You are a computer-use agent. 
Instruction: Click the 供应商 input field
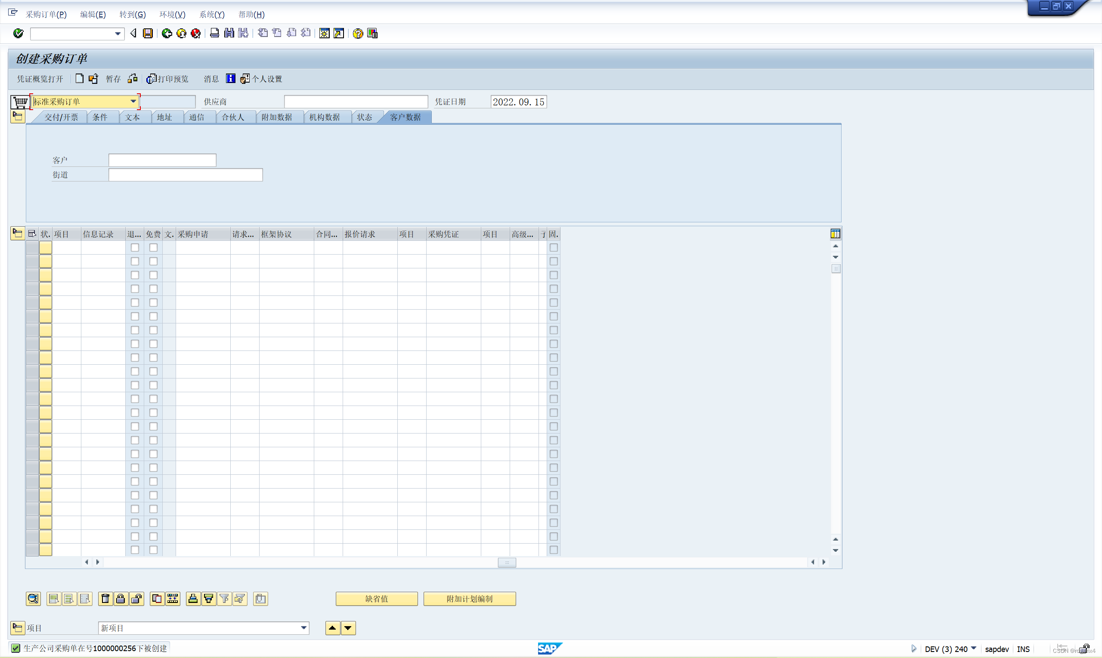click(356, 101)
